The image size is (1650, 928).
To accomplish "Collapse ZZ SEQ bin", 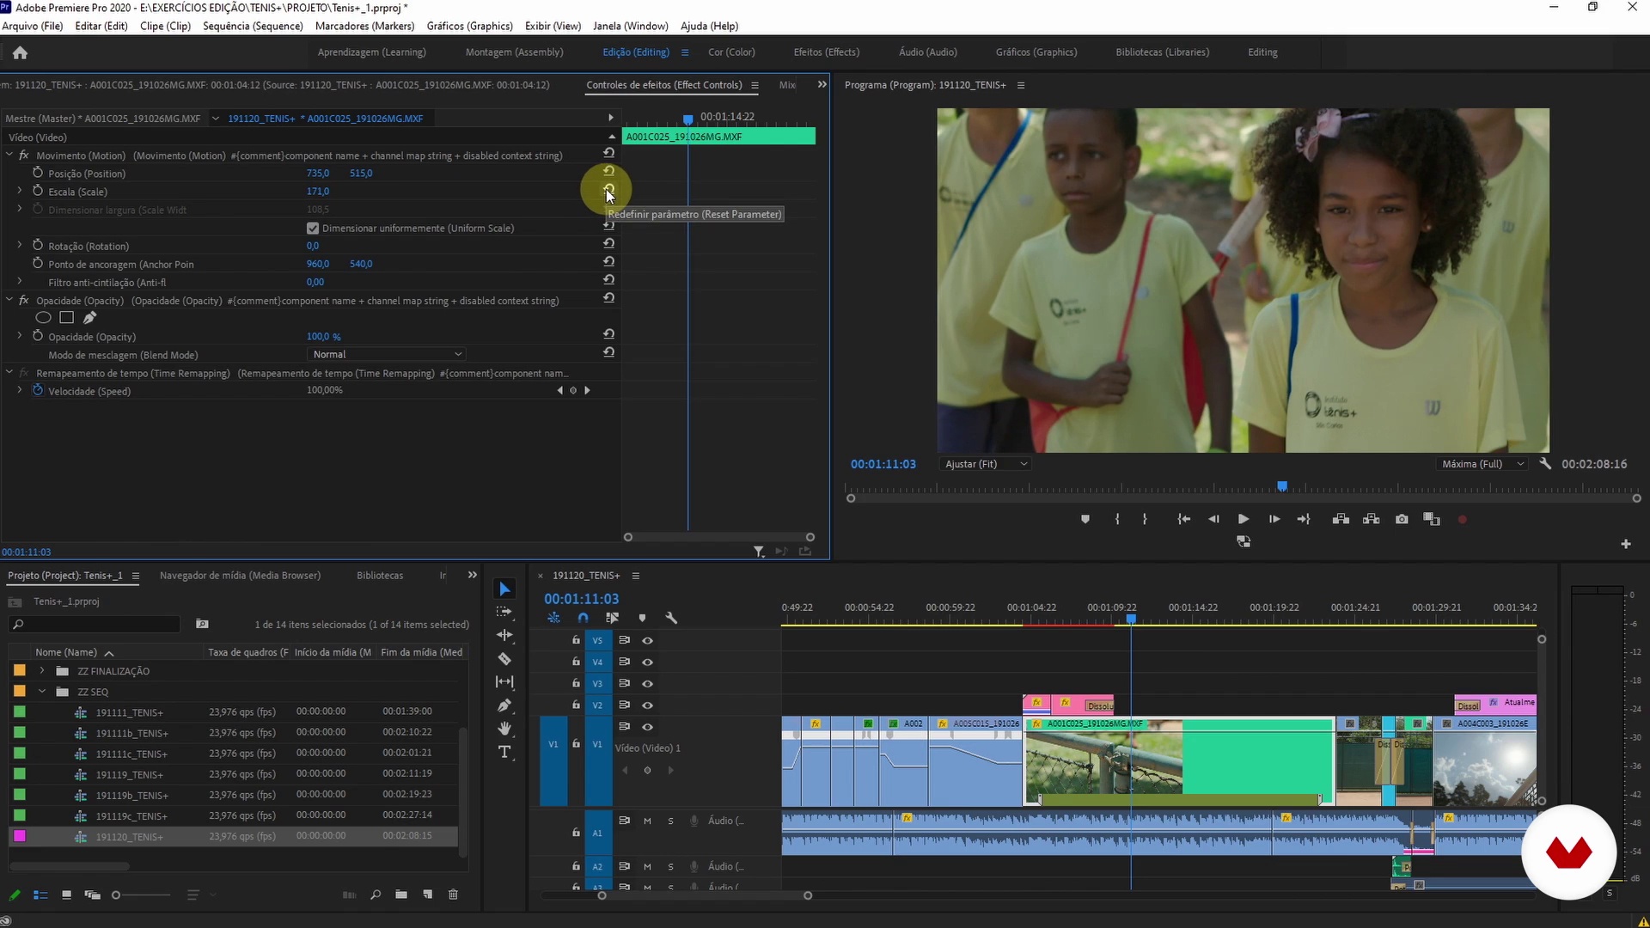I will point(41,691).
